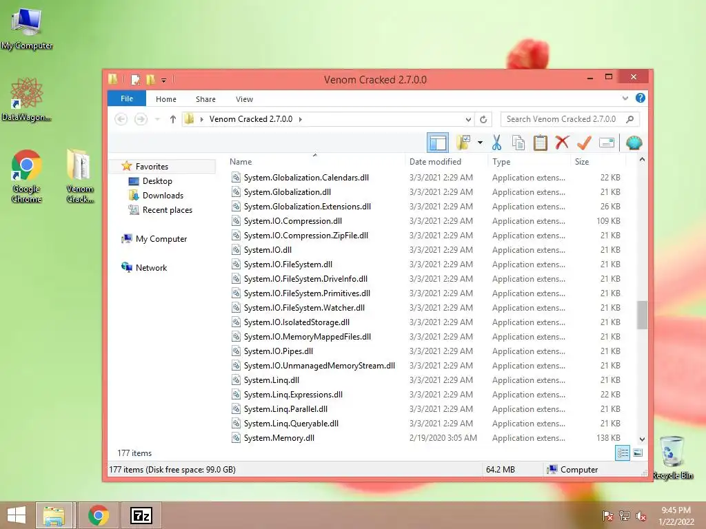The image size is (706, 529).
Task: Click the muted volume tray icon
Action: tap(641, 516)
